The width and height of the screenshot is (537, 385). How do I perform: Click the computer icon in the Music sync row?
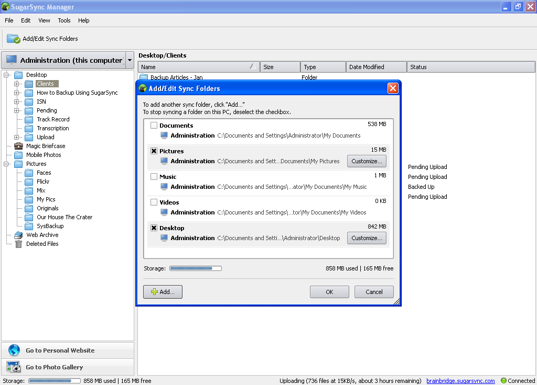(164, 187)
